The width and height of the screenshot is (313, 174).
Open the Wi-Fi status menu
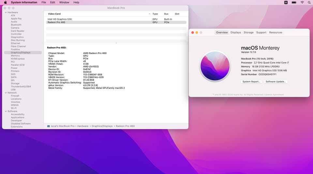[302, 2]
